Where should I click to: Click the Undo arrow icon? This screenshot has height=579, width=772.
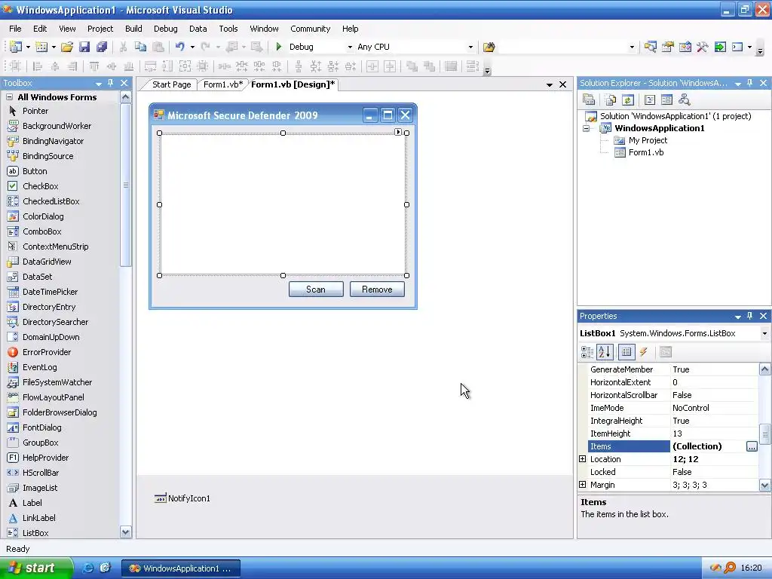tap(179, 47)
